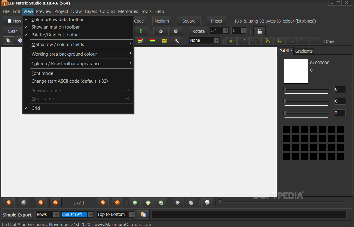
Task: Click the first colour channel slider
Action: pos(306,90)
